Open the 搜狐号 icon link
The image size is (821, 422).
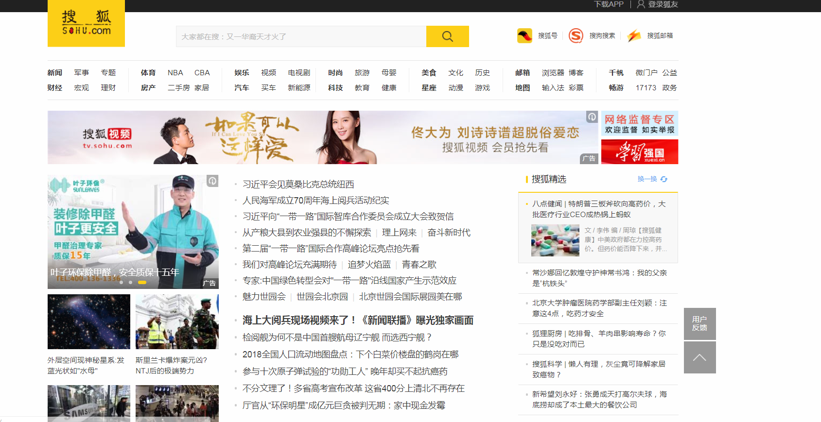pos(524,36)
